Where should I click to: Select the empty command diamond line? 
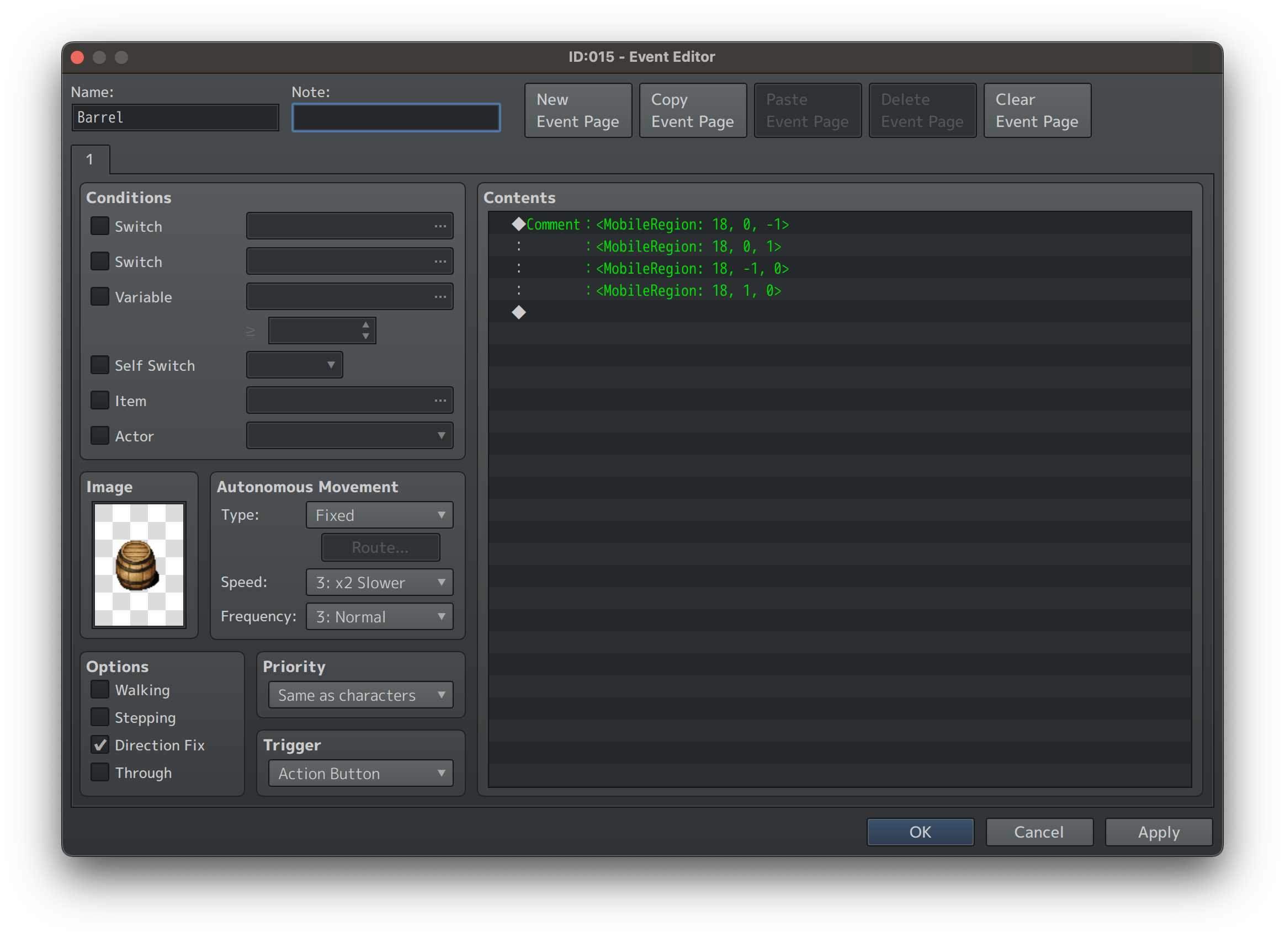[519, 312]
